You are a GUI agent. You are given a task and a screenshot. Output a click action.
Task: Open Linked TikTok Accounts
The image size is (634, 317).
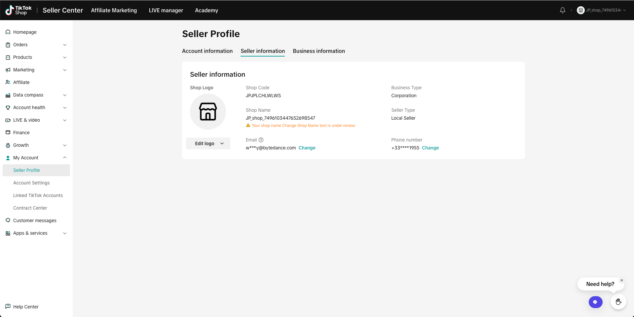(x=38, y=195)
